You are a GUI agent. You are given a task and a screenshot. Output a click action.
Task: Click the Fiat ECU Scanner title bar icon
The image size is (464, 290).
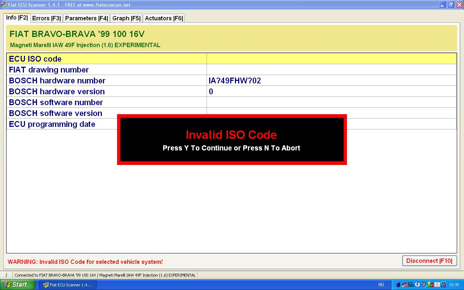[x=4, y=5]
